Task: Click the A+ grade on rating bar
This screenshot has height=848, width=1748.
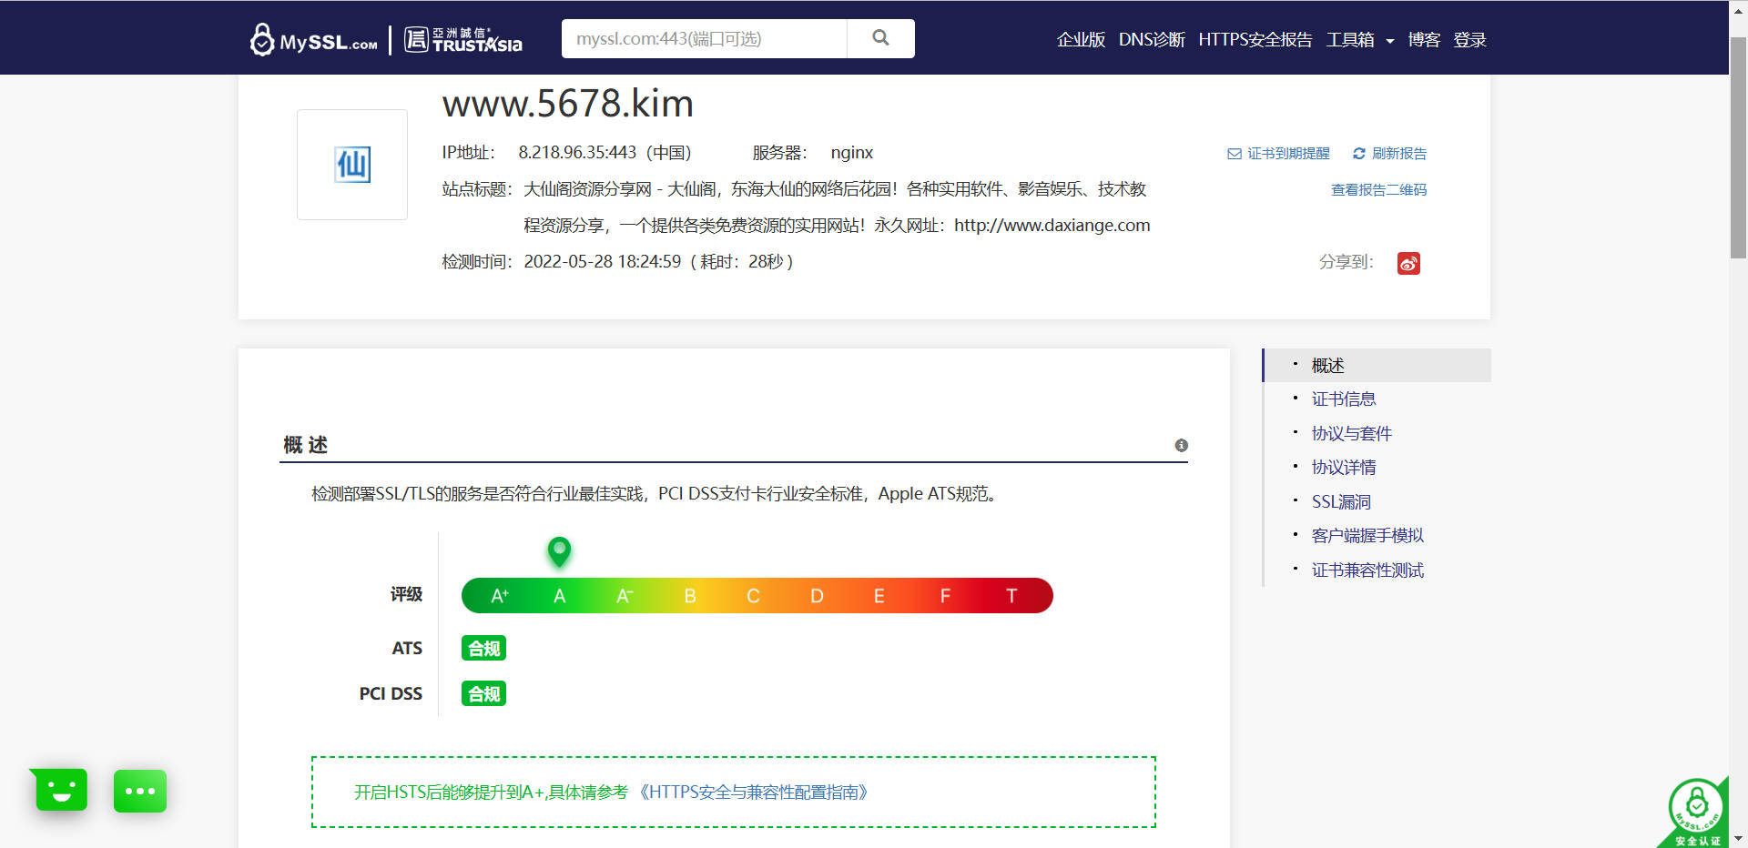Action: (x=499, y=596)
